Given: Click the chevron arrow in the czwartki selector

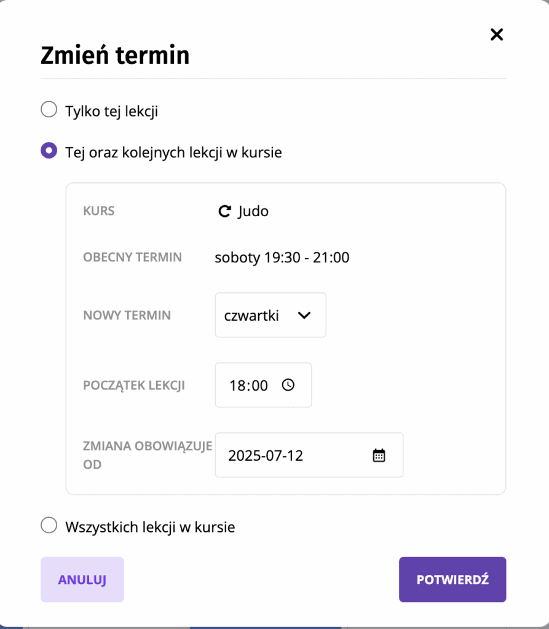Looking at the screenshot, I should [304, 315].
